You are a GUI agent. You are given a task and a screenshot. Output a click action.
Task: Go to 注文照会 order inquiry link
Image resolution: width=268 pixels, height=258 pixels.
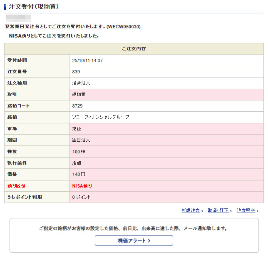pyautogui.click(x=246, y=210)
